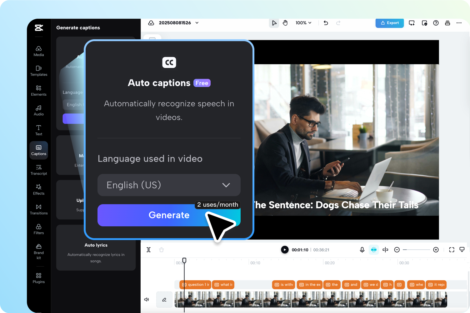This screenshot has width=470, height=313.
Task: Open the Transcript panel
Action: pyautogui.click(x=39, y=170)
